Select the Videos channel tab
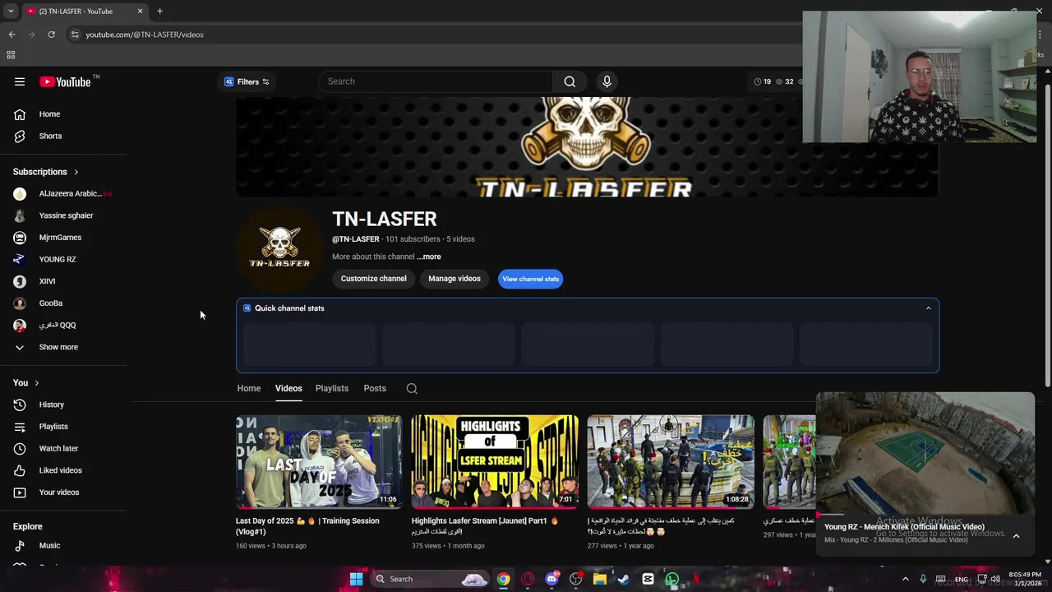1052x592 pixels. click(288, 388)
